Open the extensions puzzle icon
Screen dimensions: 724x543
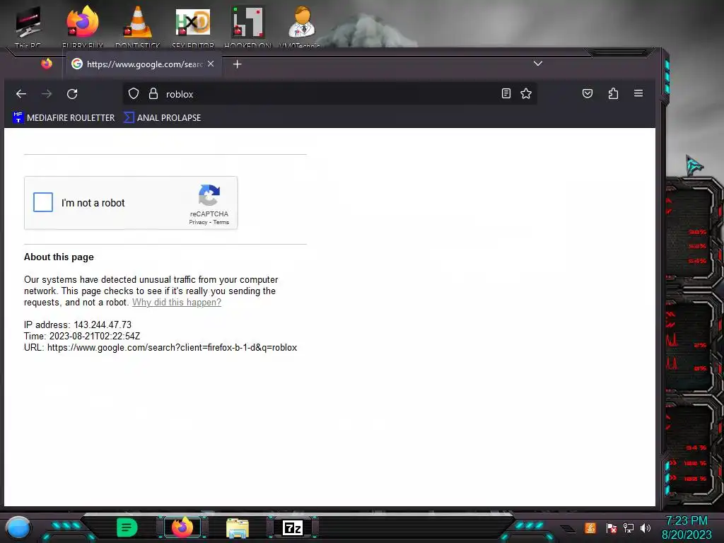[x=613, y=94]
